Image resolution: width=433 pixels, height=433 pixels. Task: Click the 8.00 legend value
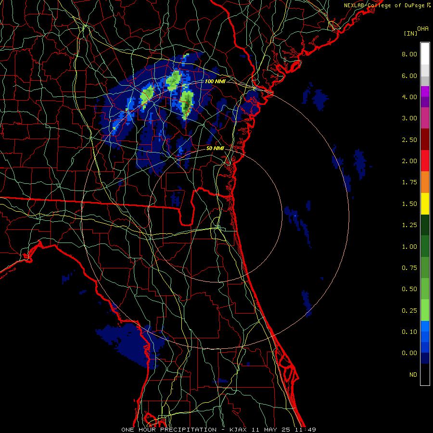pos(409,54)
